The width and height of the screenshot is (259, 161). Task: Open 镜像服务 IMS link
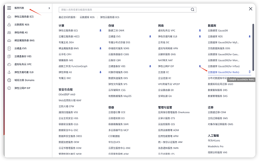point(66,60)
